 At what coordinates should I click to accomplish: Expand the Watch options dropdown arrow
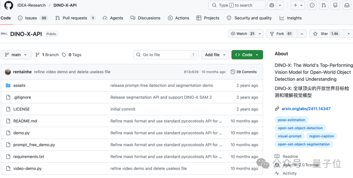point(260,34)
